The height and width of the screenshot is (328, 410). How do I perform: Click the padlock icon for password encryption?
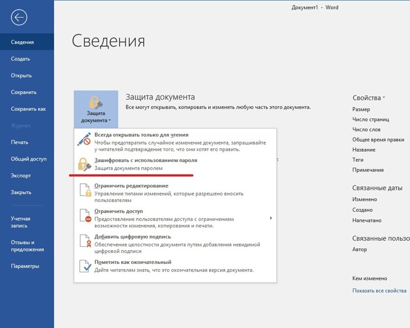pos(84,164)
